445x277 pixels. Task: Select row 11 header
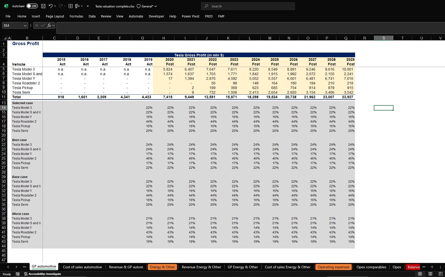point(4,97)
